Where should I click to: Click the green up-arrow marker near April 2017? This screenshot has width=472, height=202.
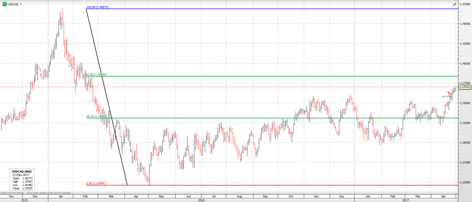coord(443,96)
